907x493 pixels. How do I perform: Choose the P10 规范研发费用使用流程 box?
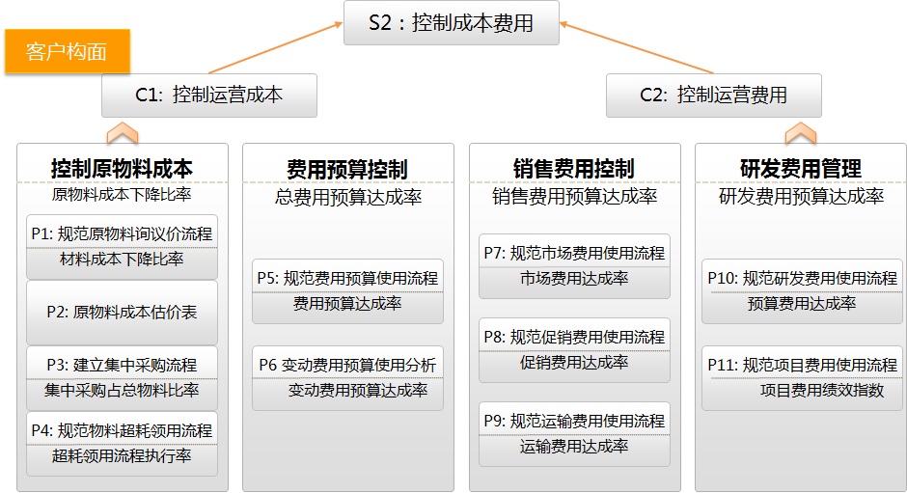pyautogui.click(x=802, y=278)
